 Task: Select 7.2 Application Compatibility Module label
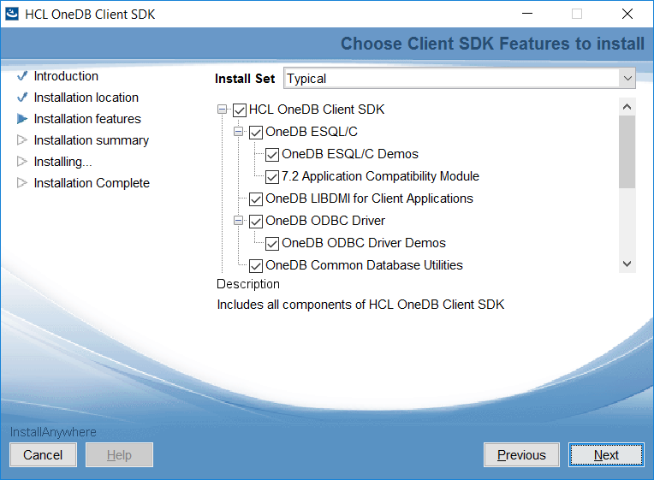tap(380, 176)
